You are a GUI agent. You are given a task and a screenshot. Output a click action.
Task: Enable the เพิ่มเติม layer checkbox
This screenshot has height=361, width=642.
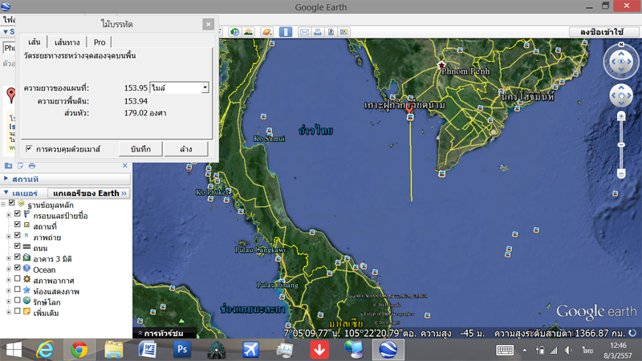[17, 311]
